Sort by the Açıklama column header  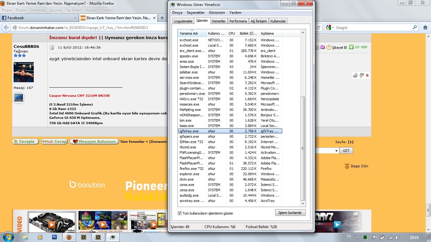[270, 33]
